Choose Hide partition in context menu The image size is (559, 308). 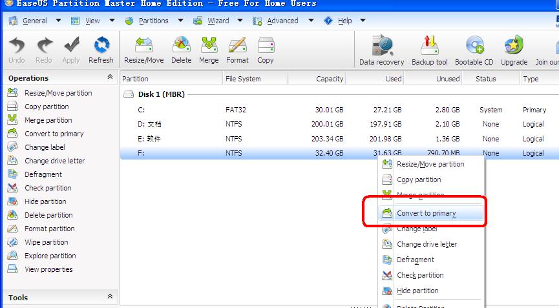click(431, 291)
